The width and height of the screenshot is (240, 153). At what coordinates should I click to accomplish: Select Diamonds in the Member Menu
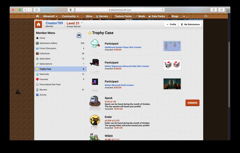coord(44,74)
